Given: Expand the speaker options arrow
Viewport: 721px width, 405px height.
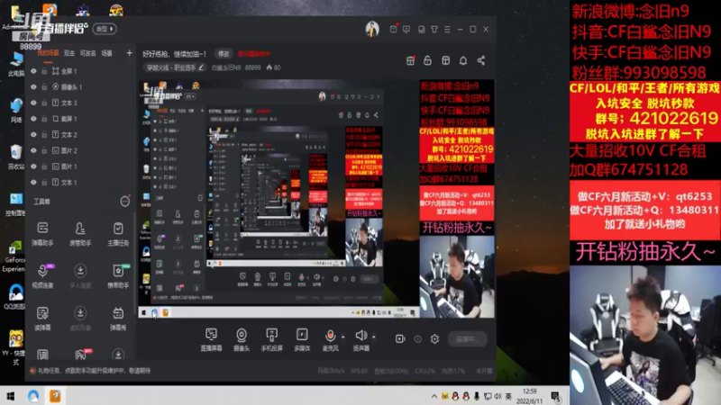Looking at the screenshot, I should coord(373,337).
